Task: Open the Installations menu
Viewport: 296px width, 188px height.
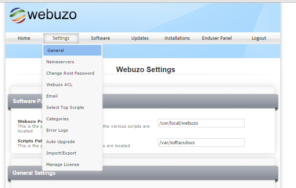Action: 177,38
